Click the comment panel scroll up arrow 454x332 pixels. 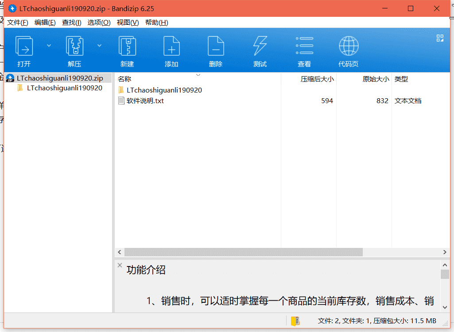point(445,265)
